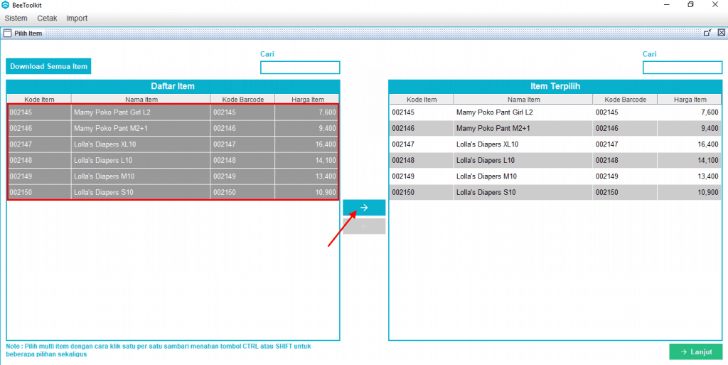728x365 pixels.
Task: Click Download Semua Item button
Action: (x=49, y=66)
